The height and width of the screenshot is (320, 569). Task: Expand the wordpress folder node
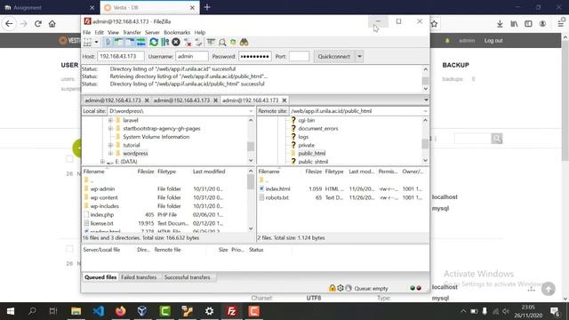tap(110, 154)
